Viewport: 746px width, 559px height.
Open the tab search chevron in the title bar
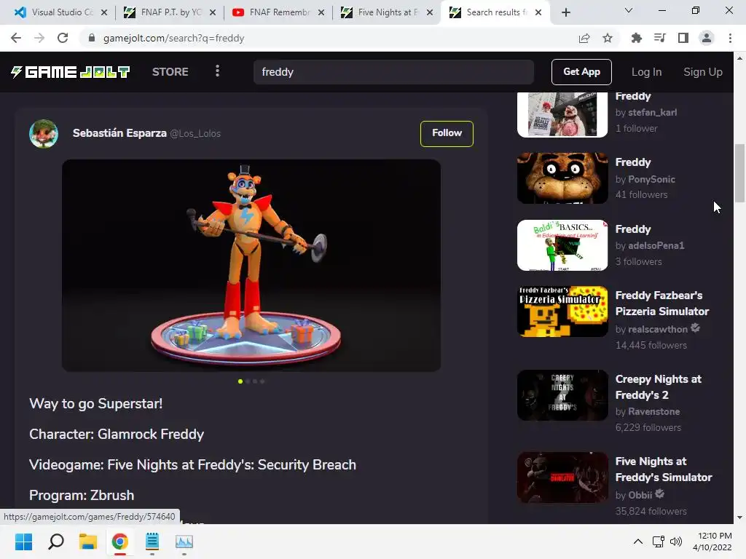coord(629,10)
